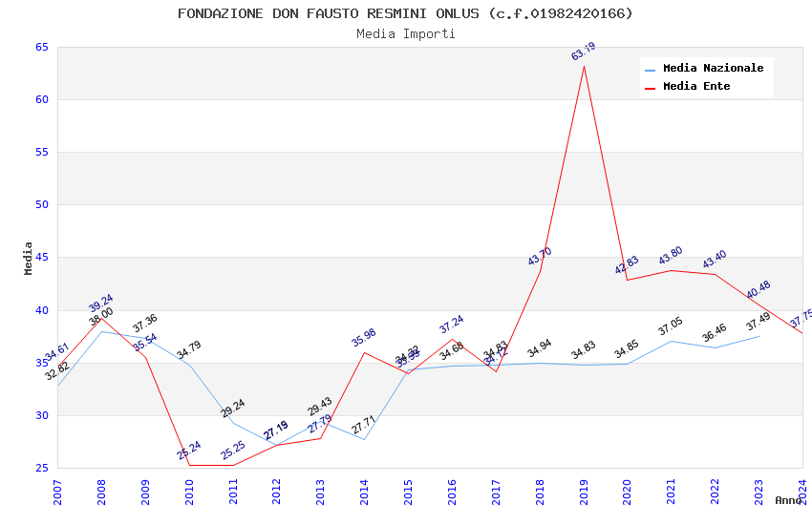Click the vertical axis title 'Media'
Image resolution: width=812 pixels, height=525 pixels.
pyautogui.click(x=28, y=258)
